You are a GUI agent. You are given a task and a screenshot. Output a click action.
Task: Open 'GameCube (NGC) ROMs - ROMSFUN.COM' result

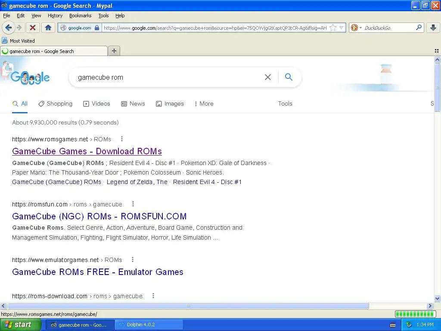99,216
